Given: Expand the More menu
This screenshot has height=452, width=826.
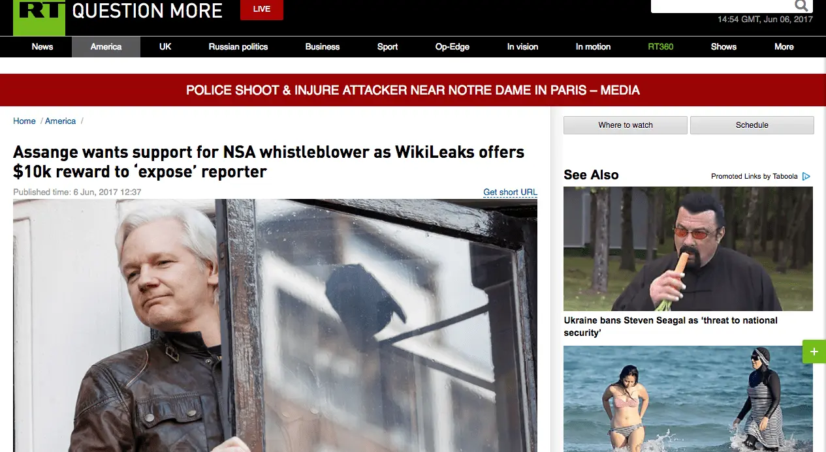Looking at the screenshot, I should pos(784,47).
